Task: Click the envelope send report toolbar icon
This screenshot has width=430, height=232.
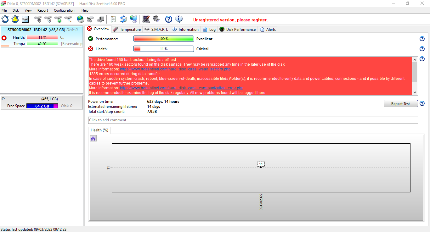Action: point(123,19)
